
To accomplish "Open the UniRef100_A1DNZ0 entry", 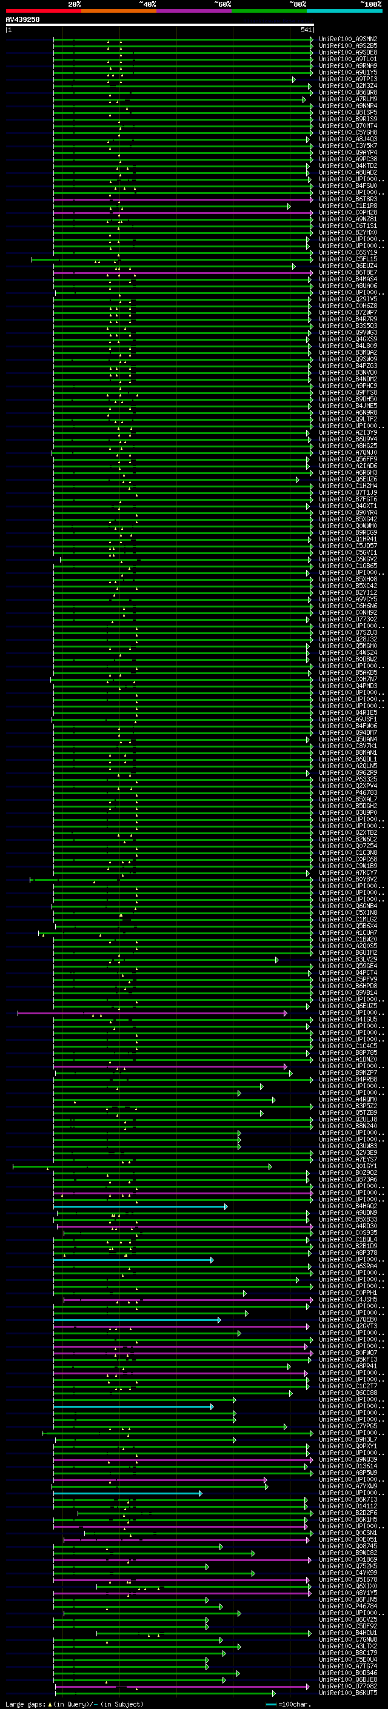I will click(x=348, y=1060).
